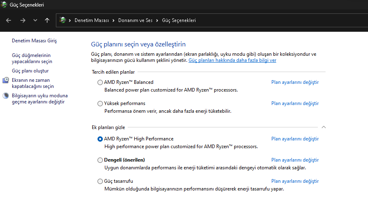Screen dimensions: 368x208
Task: Open Denetim Masası breadcrumb item
Action: pyautogui.click(x=92, y=20)
